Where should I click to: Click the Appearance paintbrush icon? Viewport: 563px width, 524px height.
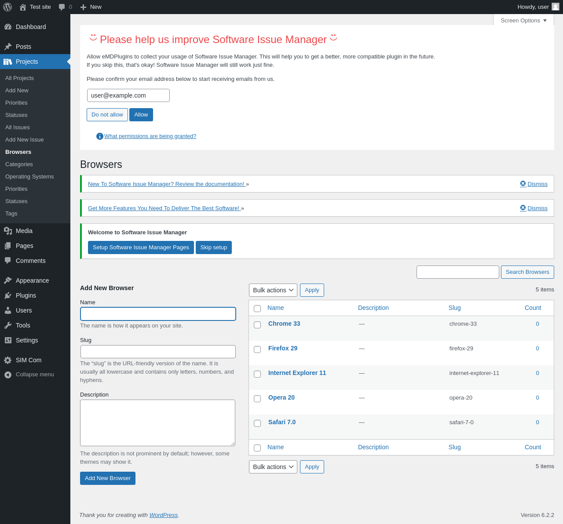tap(8, 280)
